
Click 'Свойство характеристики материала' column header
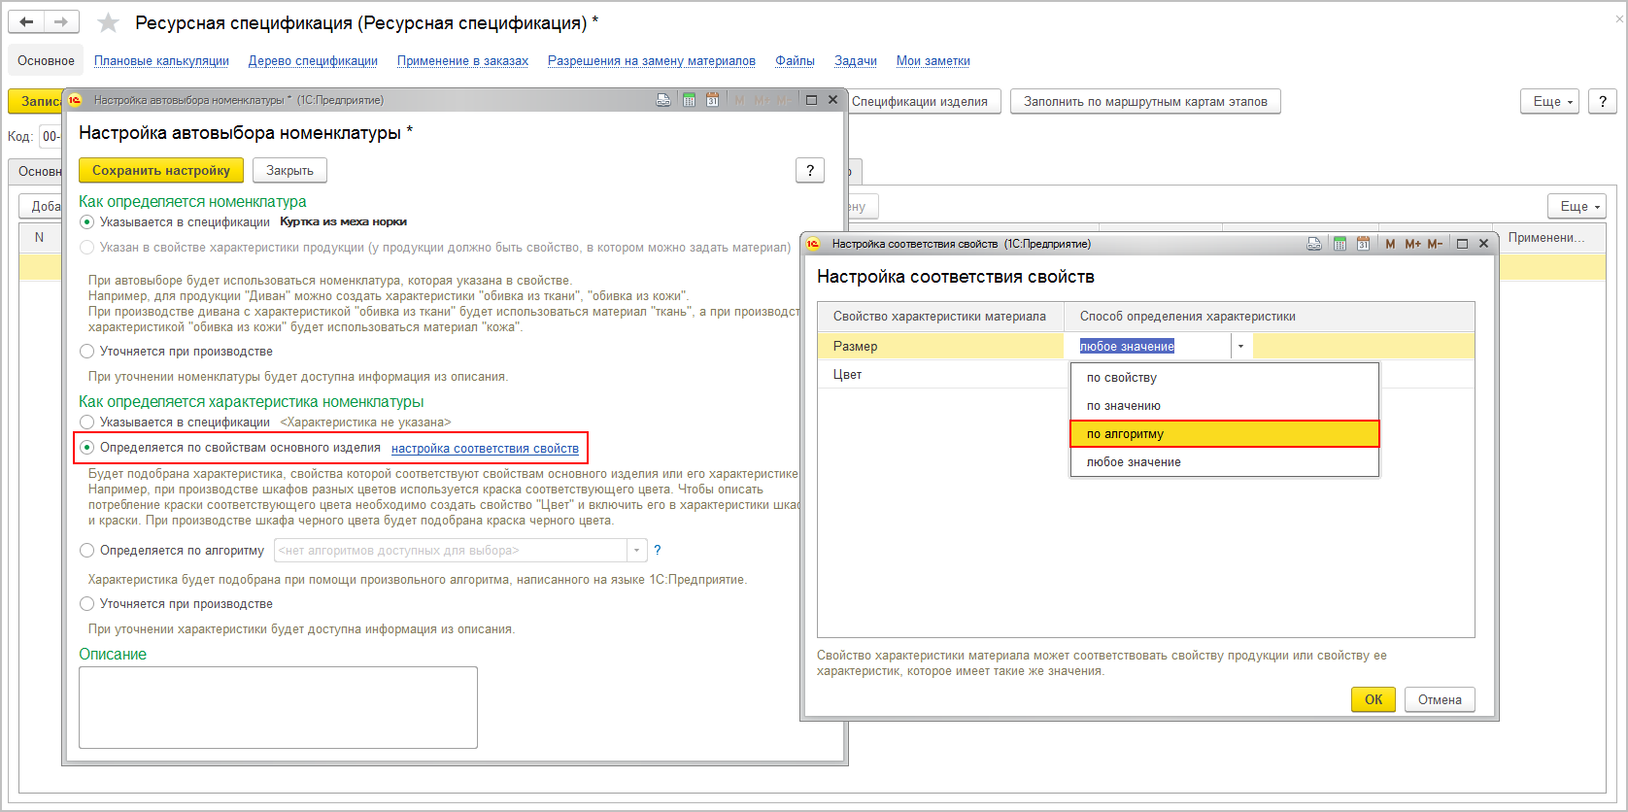coord(941,317)
